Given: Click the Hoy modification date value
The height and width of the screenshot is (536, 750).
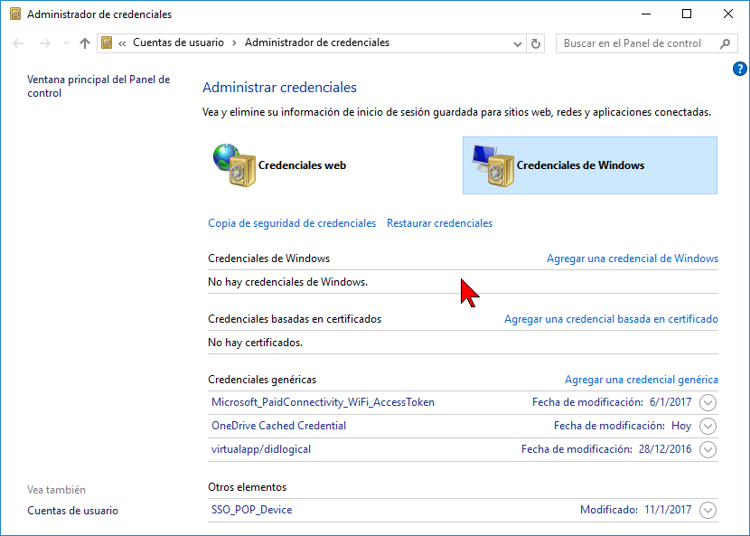Looking at the screenshot, I should tap(681, 426).
